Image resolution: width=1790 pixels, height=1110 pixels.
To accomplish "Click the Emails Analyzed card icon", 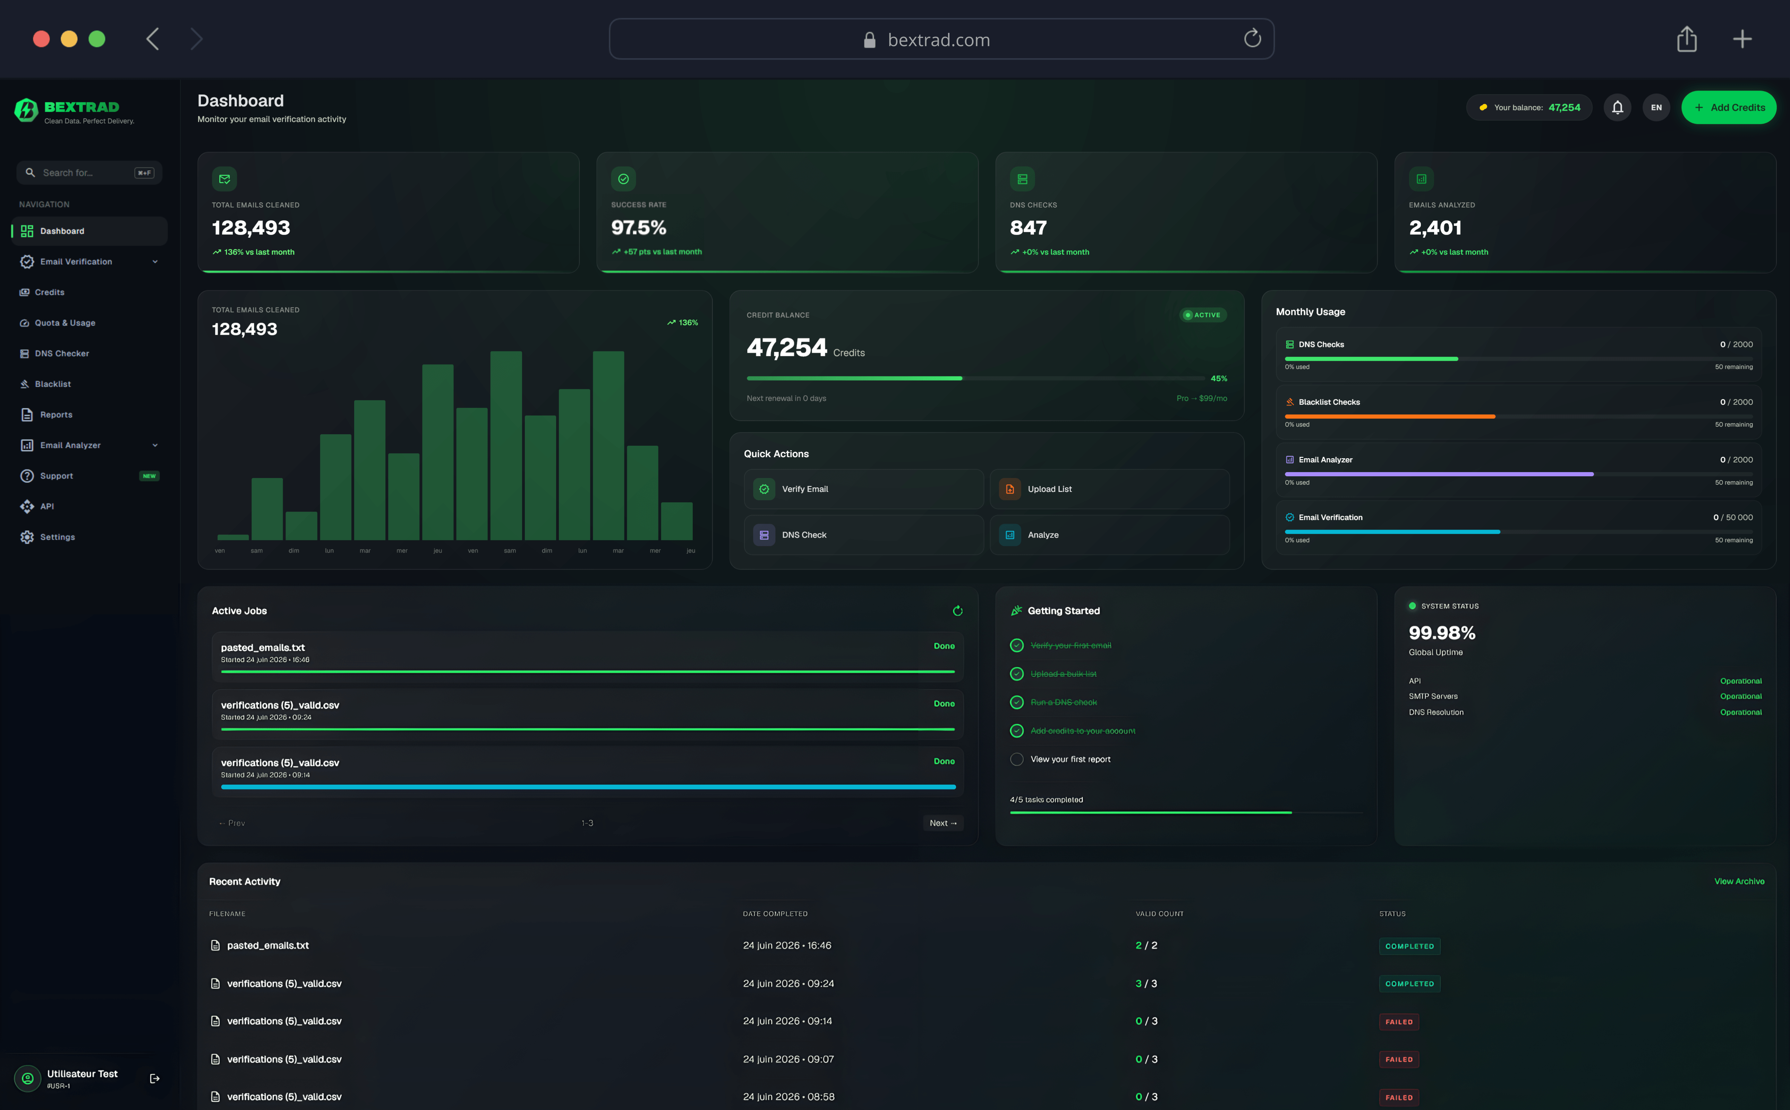I will (x=1422, y=178).
